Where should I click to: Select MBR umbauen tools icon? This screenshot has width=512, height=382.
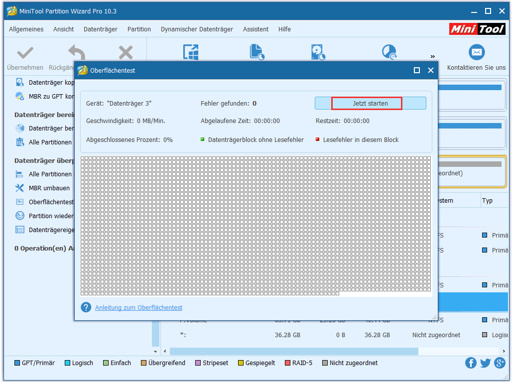pos(20,188)
